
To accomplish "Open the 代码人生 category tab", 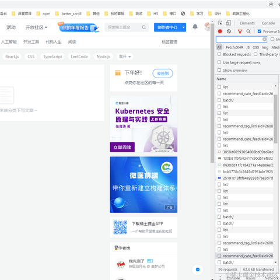I will (54, 42).
